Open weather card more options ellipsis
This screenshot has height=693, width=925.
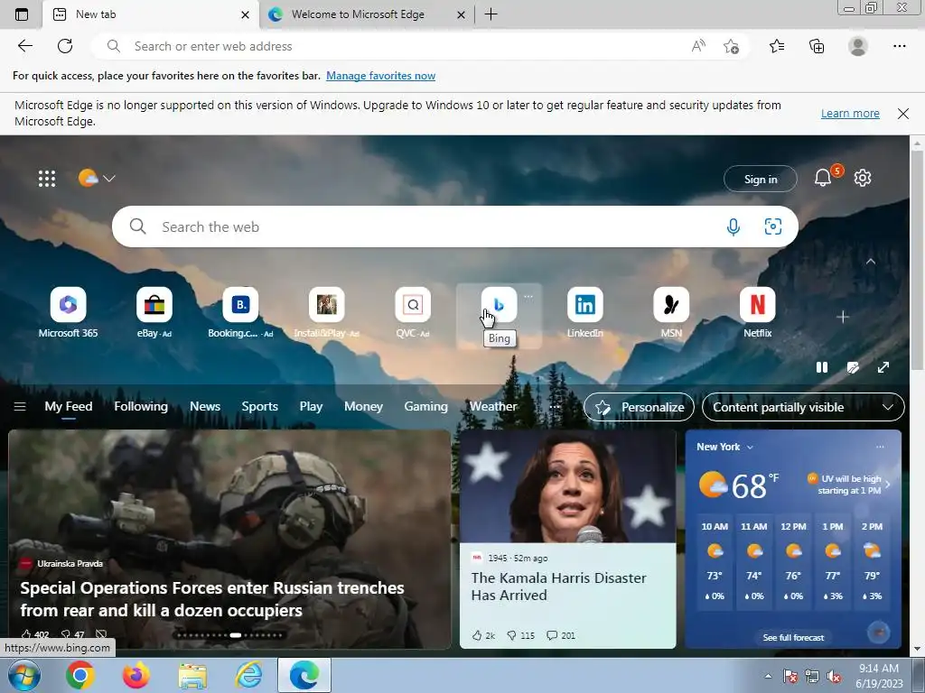click(880, 447)
